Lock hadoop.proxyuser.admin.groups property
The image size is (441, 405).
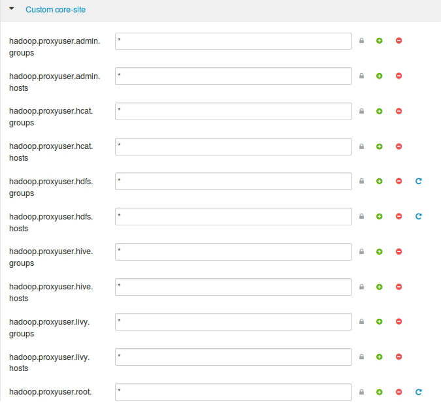(x=362, y=40)
